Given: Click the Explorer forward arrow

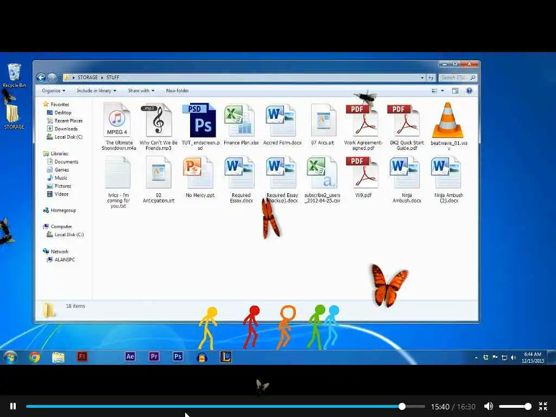Looking at the screenshot, I should 52,77.
